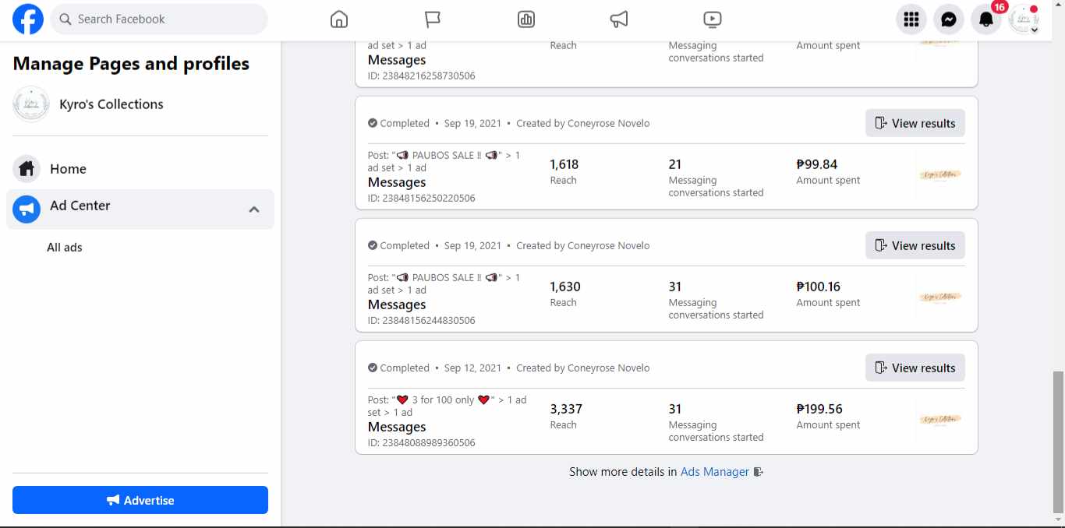Viewport: 1065px width, 528px height.
Task: Select All ads in the sidebar
Action: 65,248
